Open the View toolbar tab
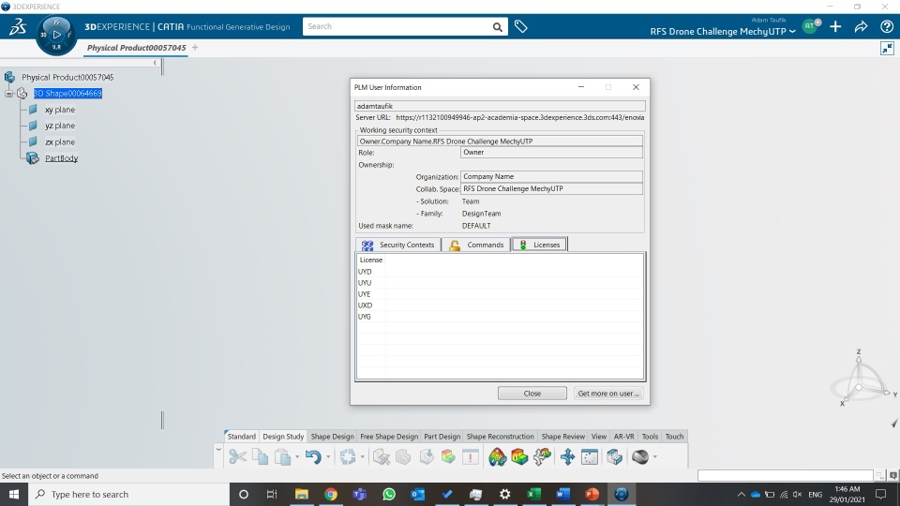 [599, 437]
